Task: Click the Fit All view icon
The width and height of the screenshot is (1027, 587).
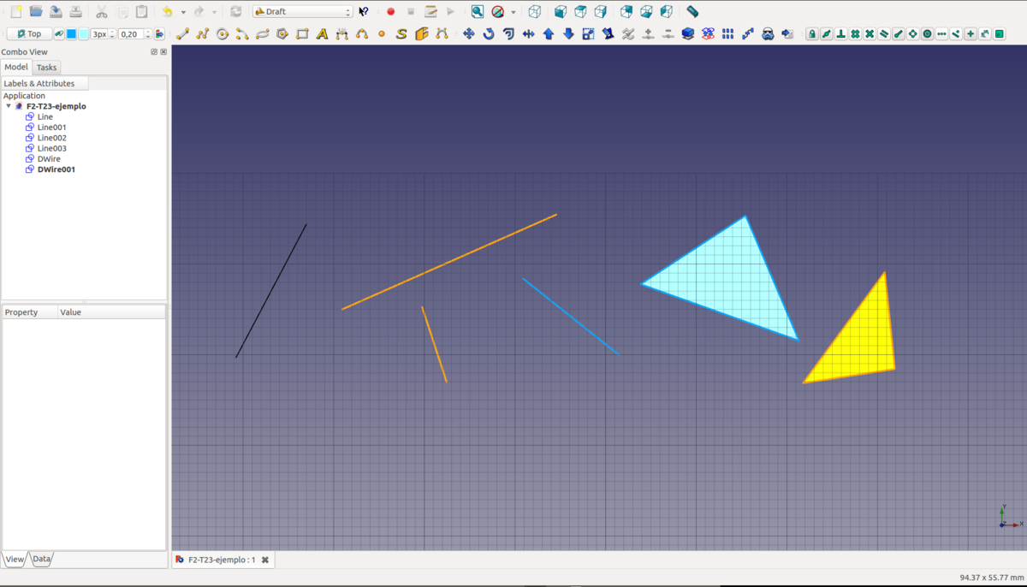Action: pyautogui.click(x=478, y=12)
